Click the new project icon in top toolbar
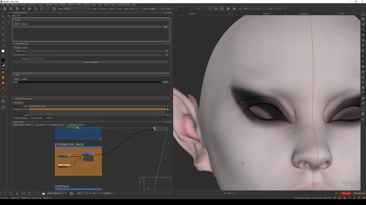This screenshot has height=205, width=366. (x=5, y=9)
